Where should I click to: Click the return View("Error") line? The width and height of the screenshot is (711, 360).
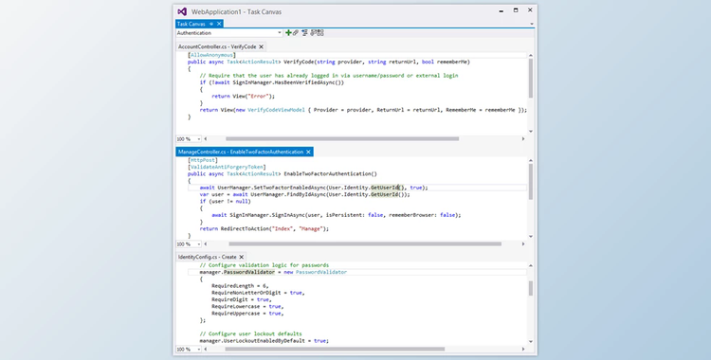(x=243, y=96)
